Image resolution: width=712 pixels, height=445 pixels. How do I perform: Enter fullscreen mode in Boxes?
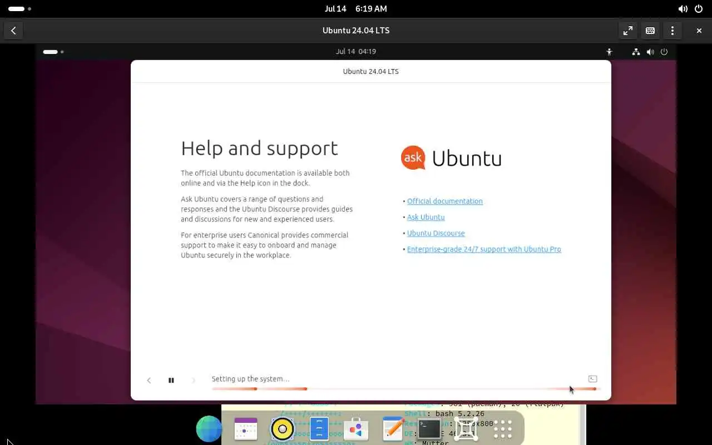(x=628, y=31)
